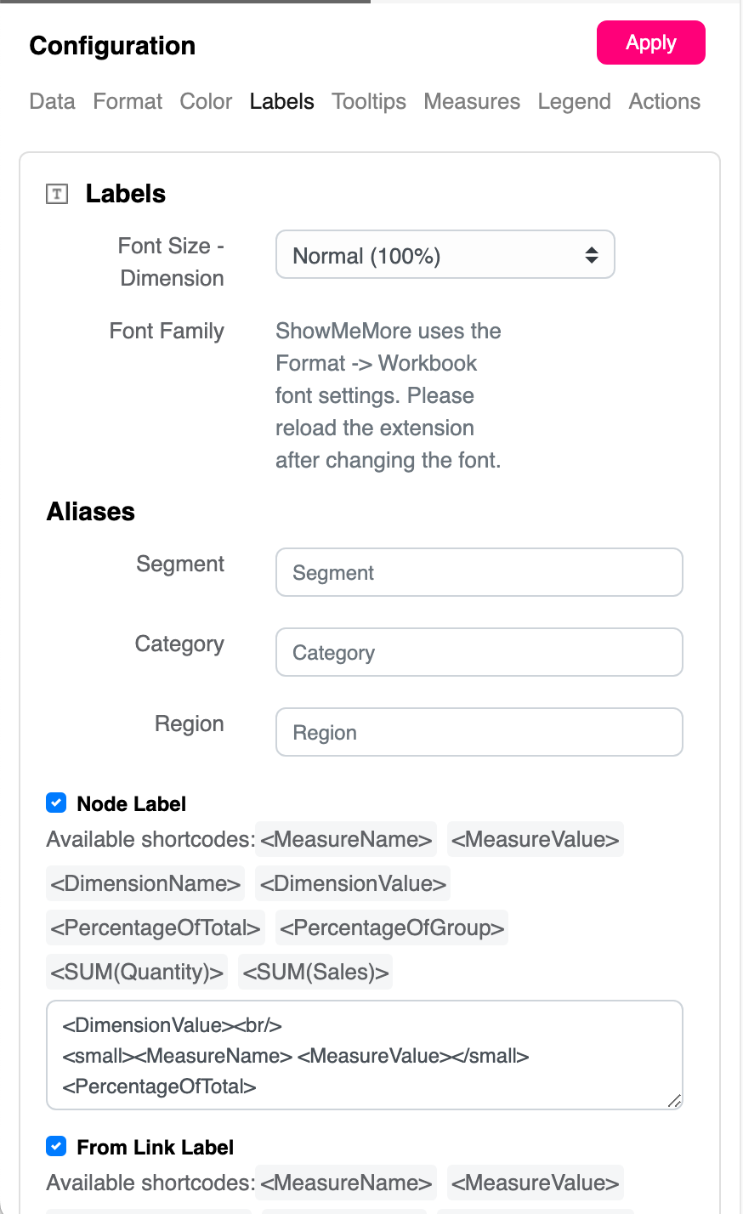Click the Segment alias input field
The height and width of the screenshot is (1214, 743).
(x=479, y=572)
